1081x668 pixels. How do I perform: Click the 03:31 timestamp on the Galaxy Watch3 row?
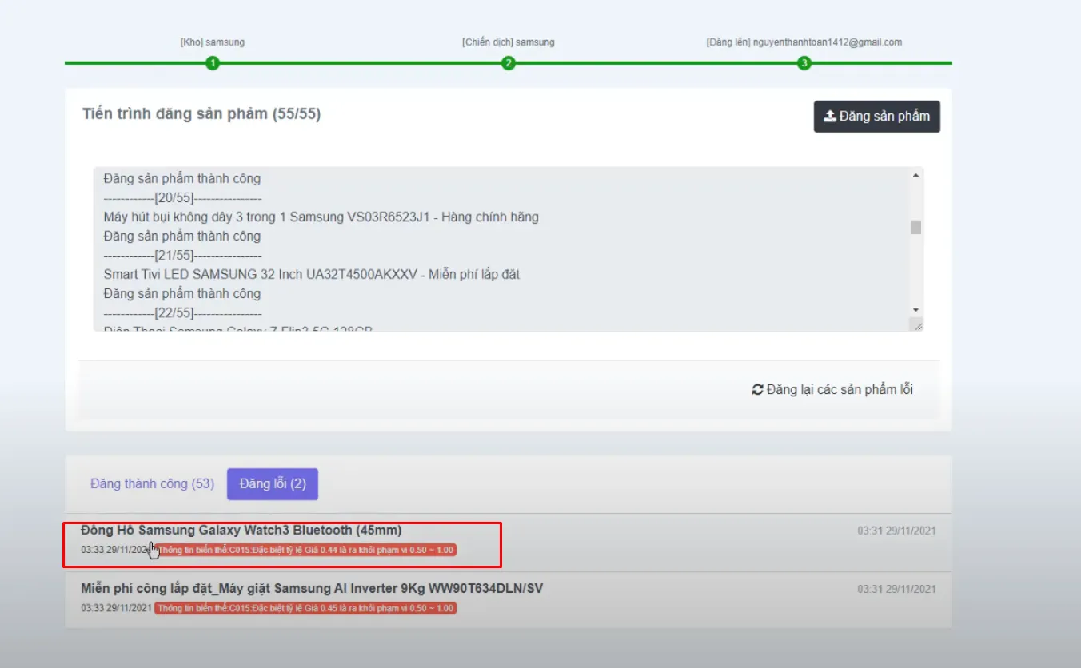(896, 531)
